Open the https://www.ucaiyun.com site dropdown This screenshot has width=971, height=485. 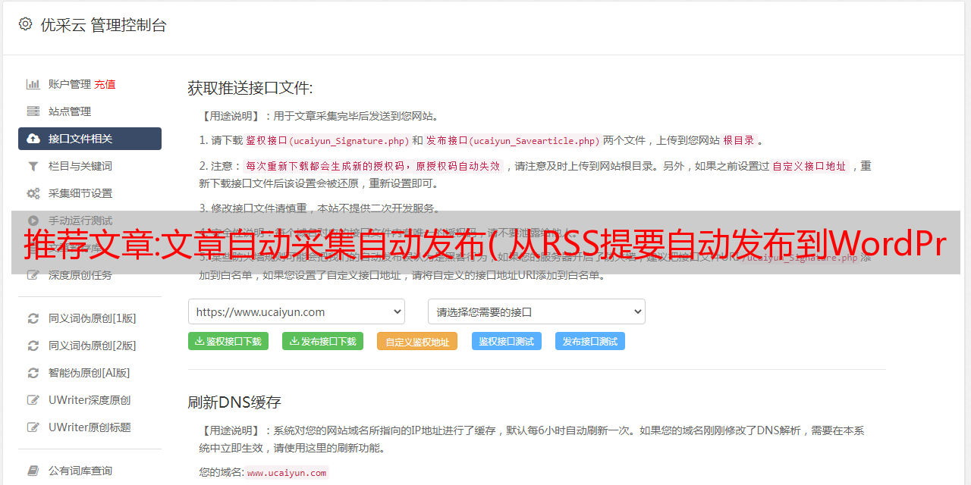tap(296, 311)
